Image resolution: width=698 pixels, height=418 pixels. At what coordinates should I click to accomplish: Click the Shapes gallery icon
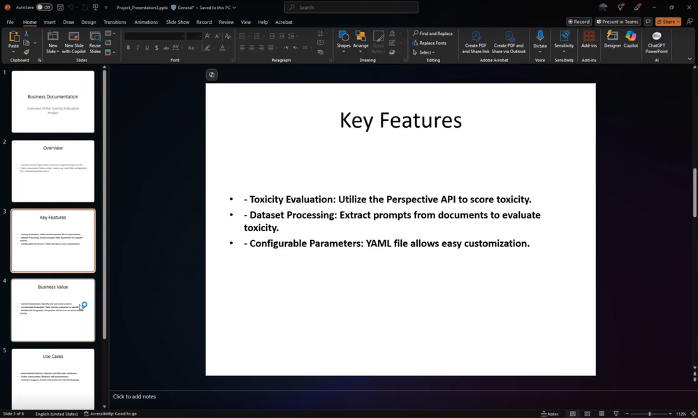coord(343,41)
